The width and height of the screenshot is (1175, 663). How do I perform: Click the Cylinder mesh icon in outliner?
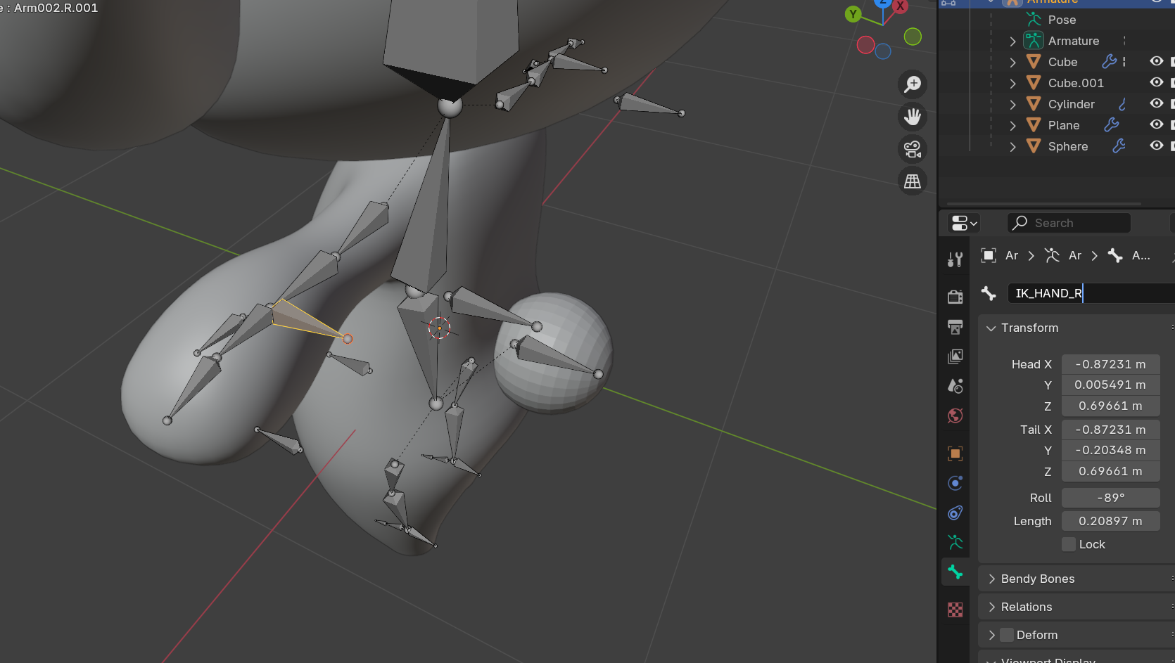click(x=1034, y=104)
